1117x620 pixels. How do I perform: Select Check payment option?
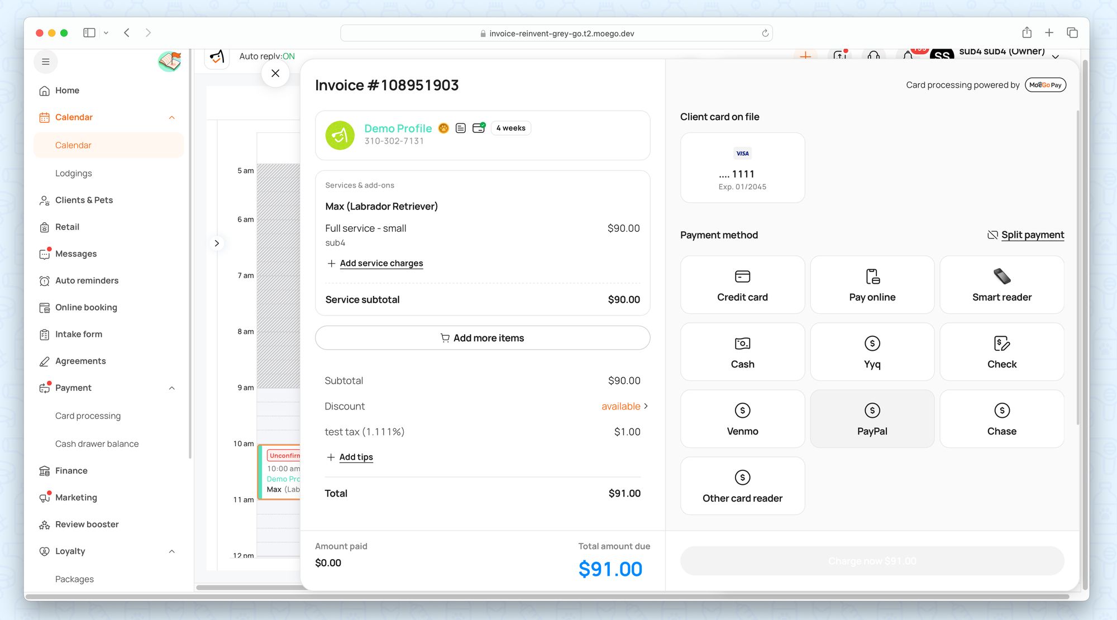(x=1001, y=352)
